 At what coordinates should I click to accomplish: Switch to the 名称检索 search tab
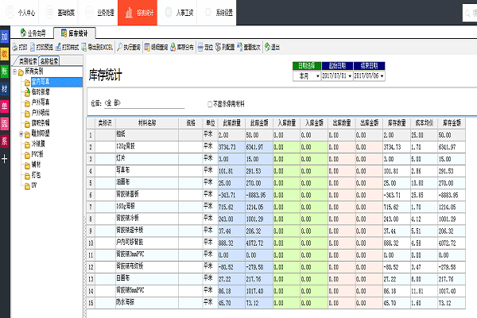click(x=50, y=60)
